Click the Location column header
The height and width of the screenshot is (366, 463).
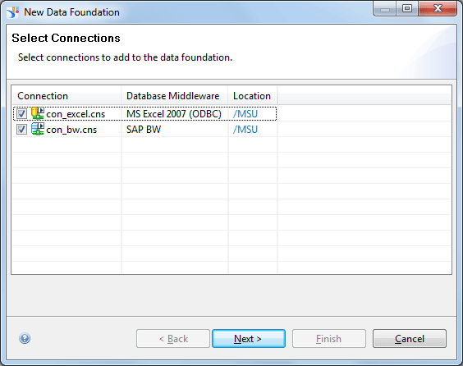click(253, 96)
